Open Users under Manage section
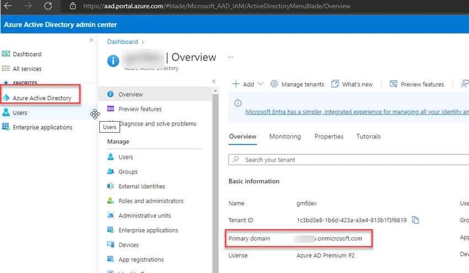469x273 pixels. coord(126,157)
